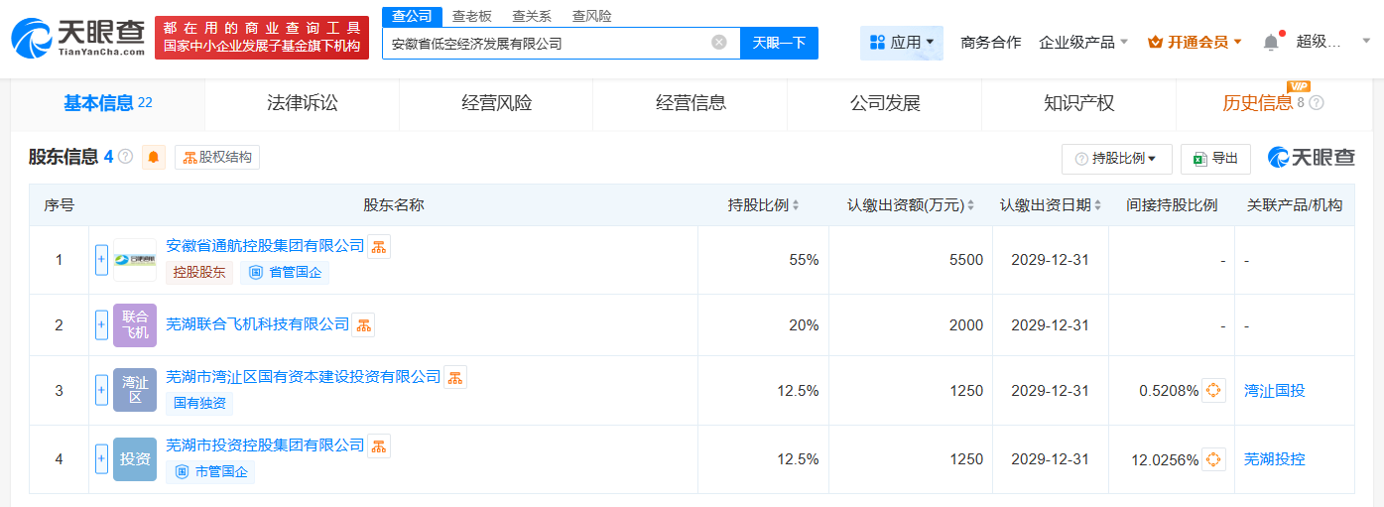The height and width of the screenshot is (507, 1384).
Task: Open the 商务合作 link
Action: point(990,43)
